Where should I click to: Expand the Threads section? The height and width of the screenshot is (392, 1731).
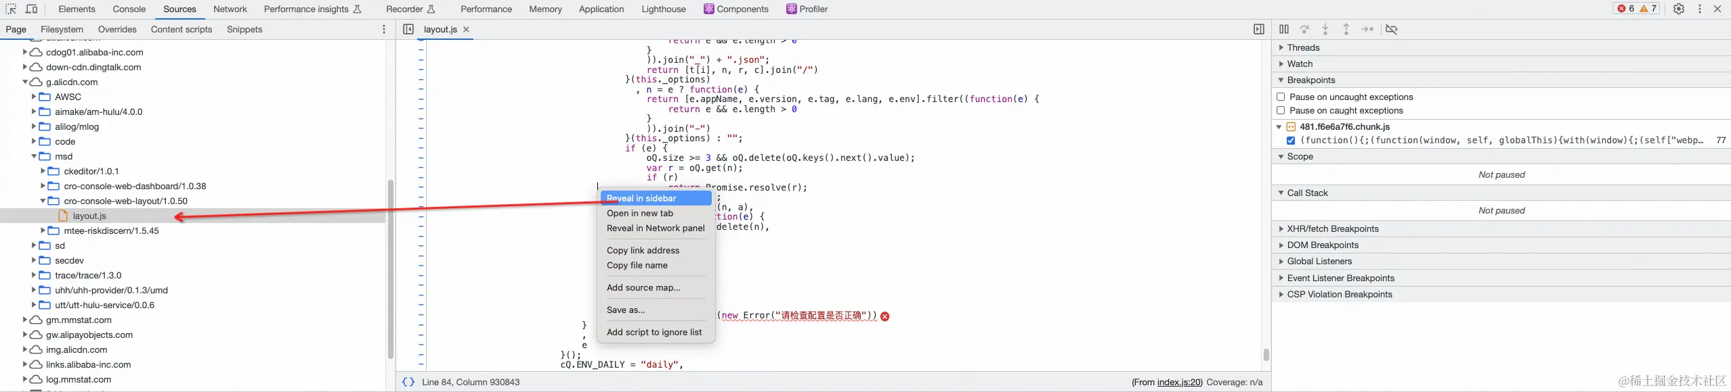1281,47
